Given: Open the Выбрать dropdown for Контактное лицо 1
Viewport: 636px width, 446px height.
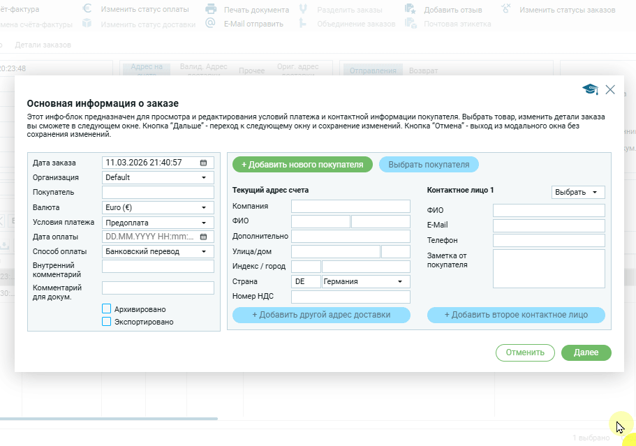Looking at the screenshot, I should (x=577, y=192).
